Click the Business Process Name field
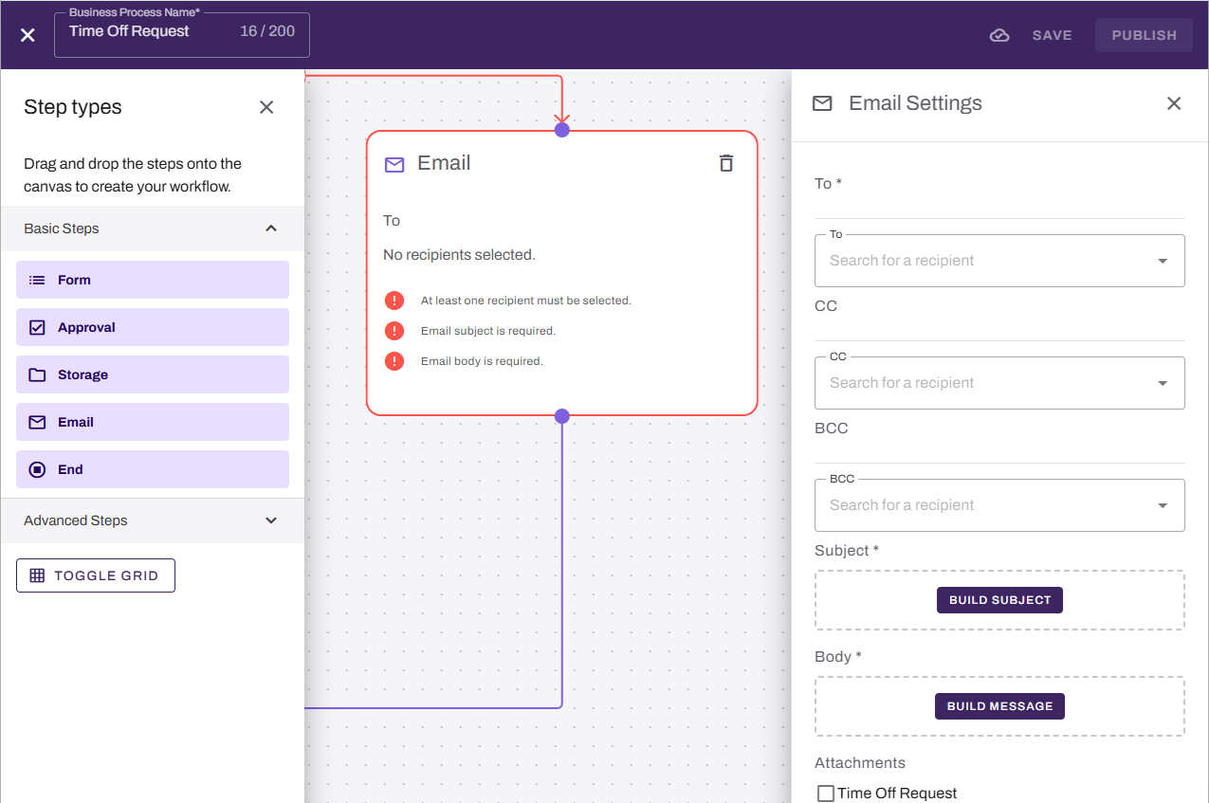The height and width of the screenshot is (803, 1209). [x=182, y=35]
